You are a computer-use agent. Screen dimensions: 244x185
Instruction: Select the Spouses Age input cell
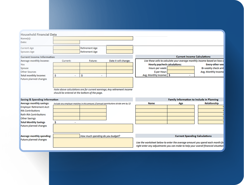coord(66,52)
